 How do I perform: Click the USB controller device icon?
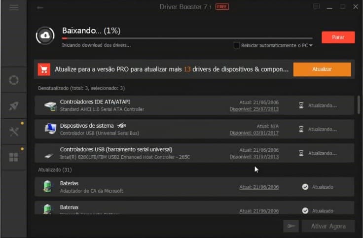click(x=49, y=156)
